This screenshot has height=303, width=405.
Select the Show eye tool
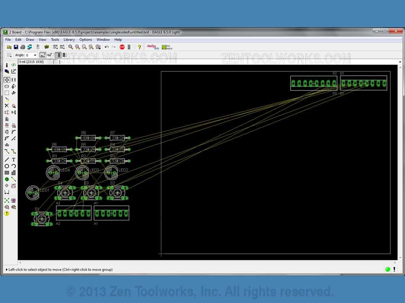tap(14, 65)
